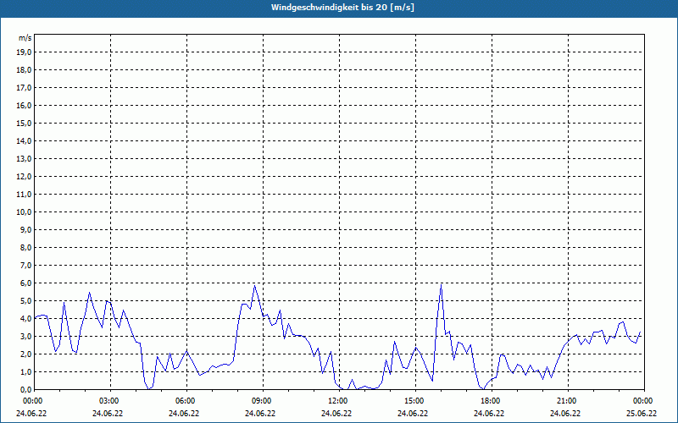678x423 pixels.
Task: Click the '15,0' y-axis label
Action: 24,123
